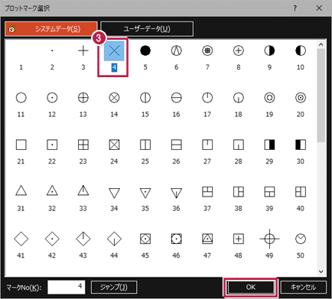Confirm selection with the OK button
The height and width of the screenshot is (299, 332).
coord(250,288)
